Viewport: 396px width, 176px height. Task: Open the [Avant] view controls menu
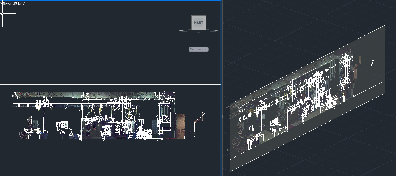(x=9, y=4)
